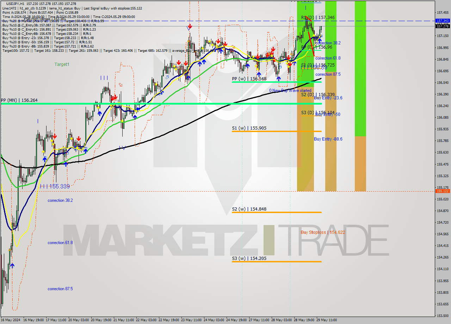Click the 'Buy %10 @ Entry -23: 156.378' line
Screen dimensions: 451x324
click(48, 38)
